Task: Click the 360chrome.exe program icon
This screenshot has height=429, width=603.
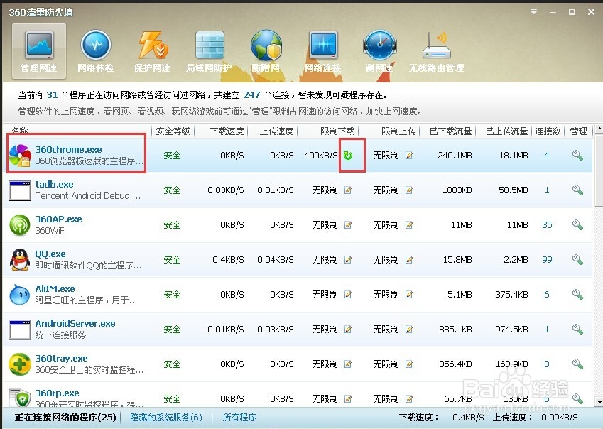Action: [20, 156]
